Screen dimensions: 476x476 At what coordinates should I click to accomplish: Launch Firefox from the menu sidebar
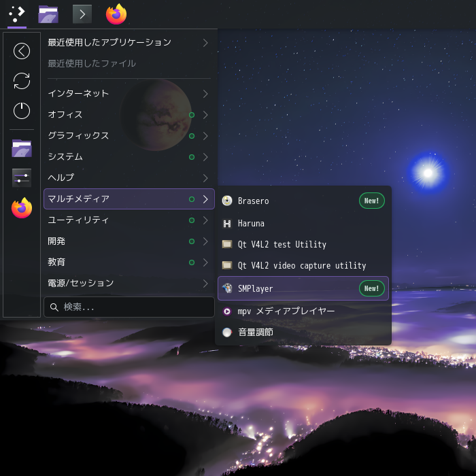click(22, 208)
